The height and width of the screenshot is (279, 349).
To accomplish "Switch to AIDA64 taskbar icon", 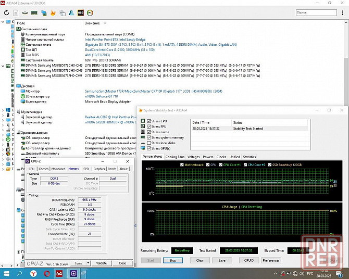I will pyautogui.click(x=59, y=273).
